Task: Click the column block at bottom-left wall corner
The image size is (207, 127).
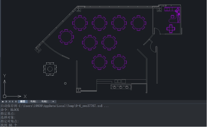Action: [x=79, y=90]
